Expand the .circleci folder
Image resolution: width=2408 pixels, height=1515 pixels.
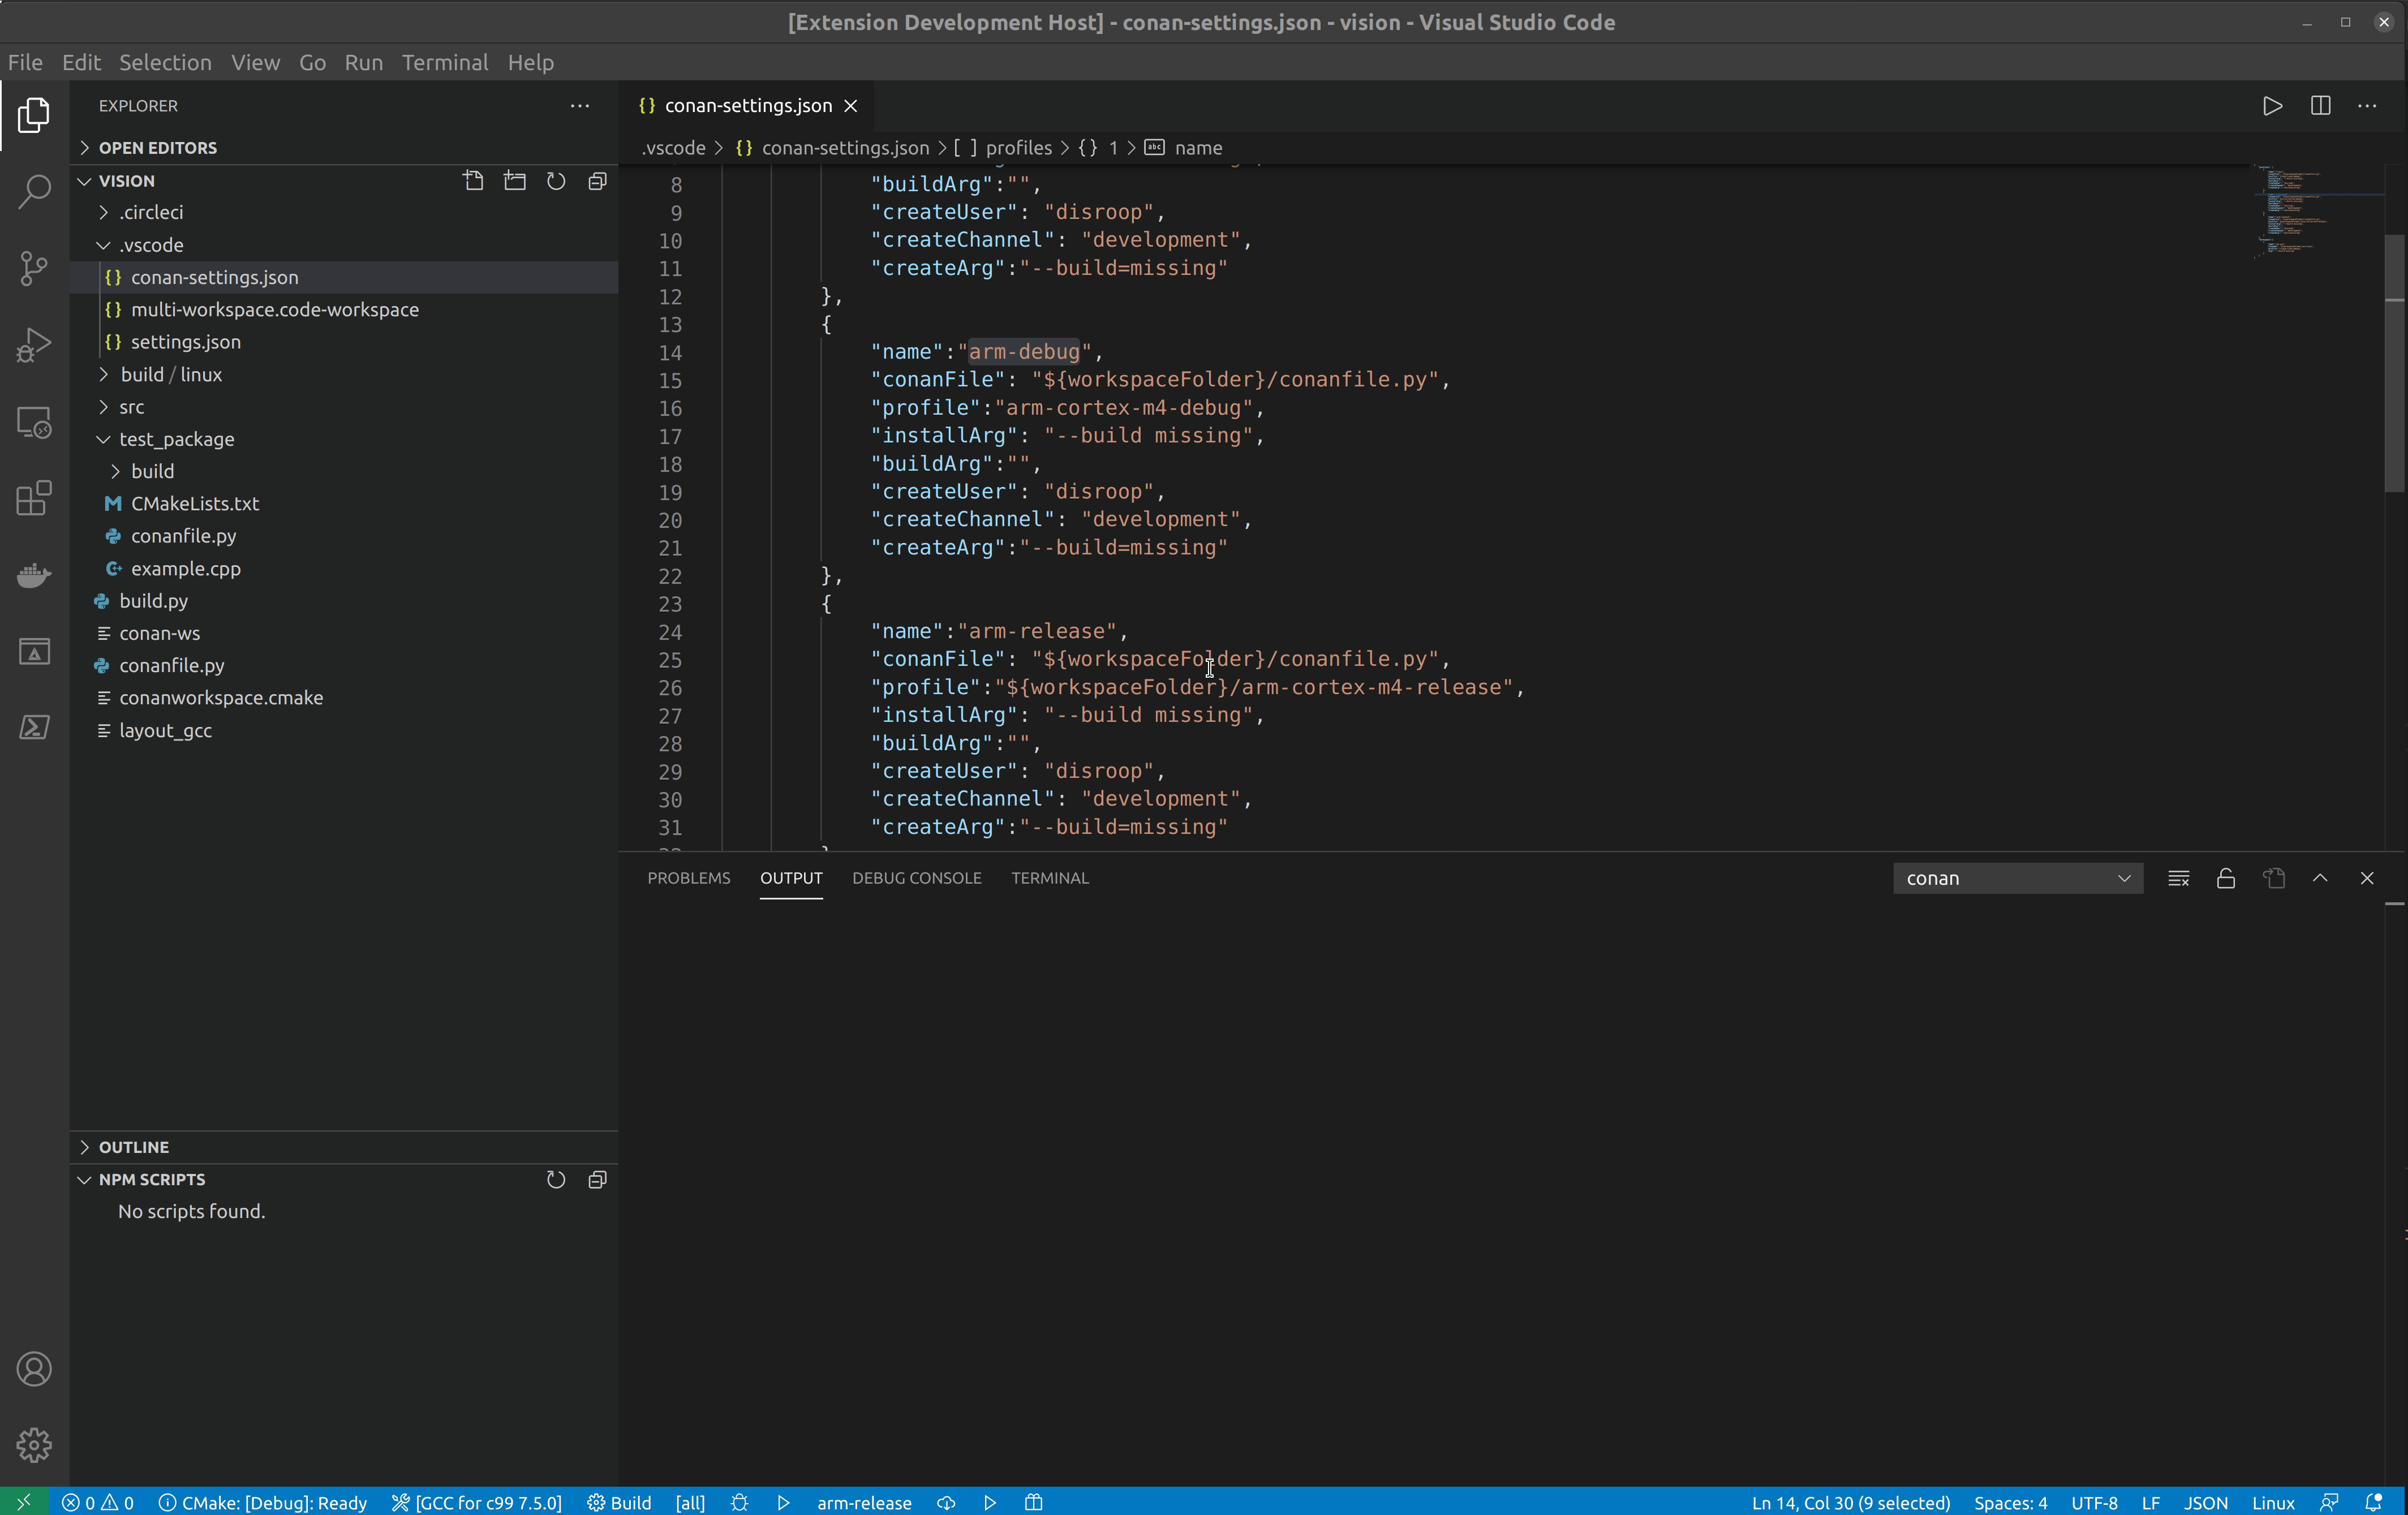pos(151,212)
